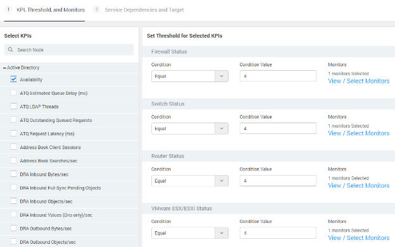Enable Address Book Searches/sec checkbox

13,160
